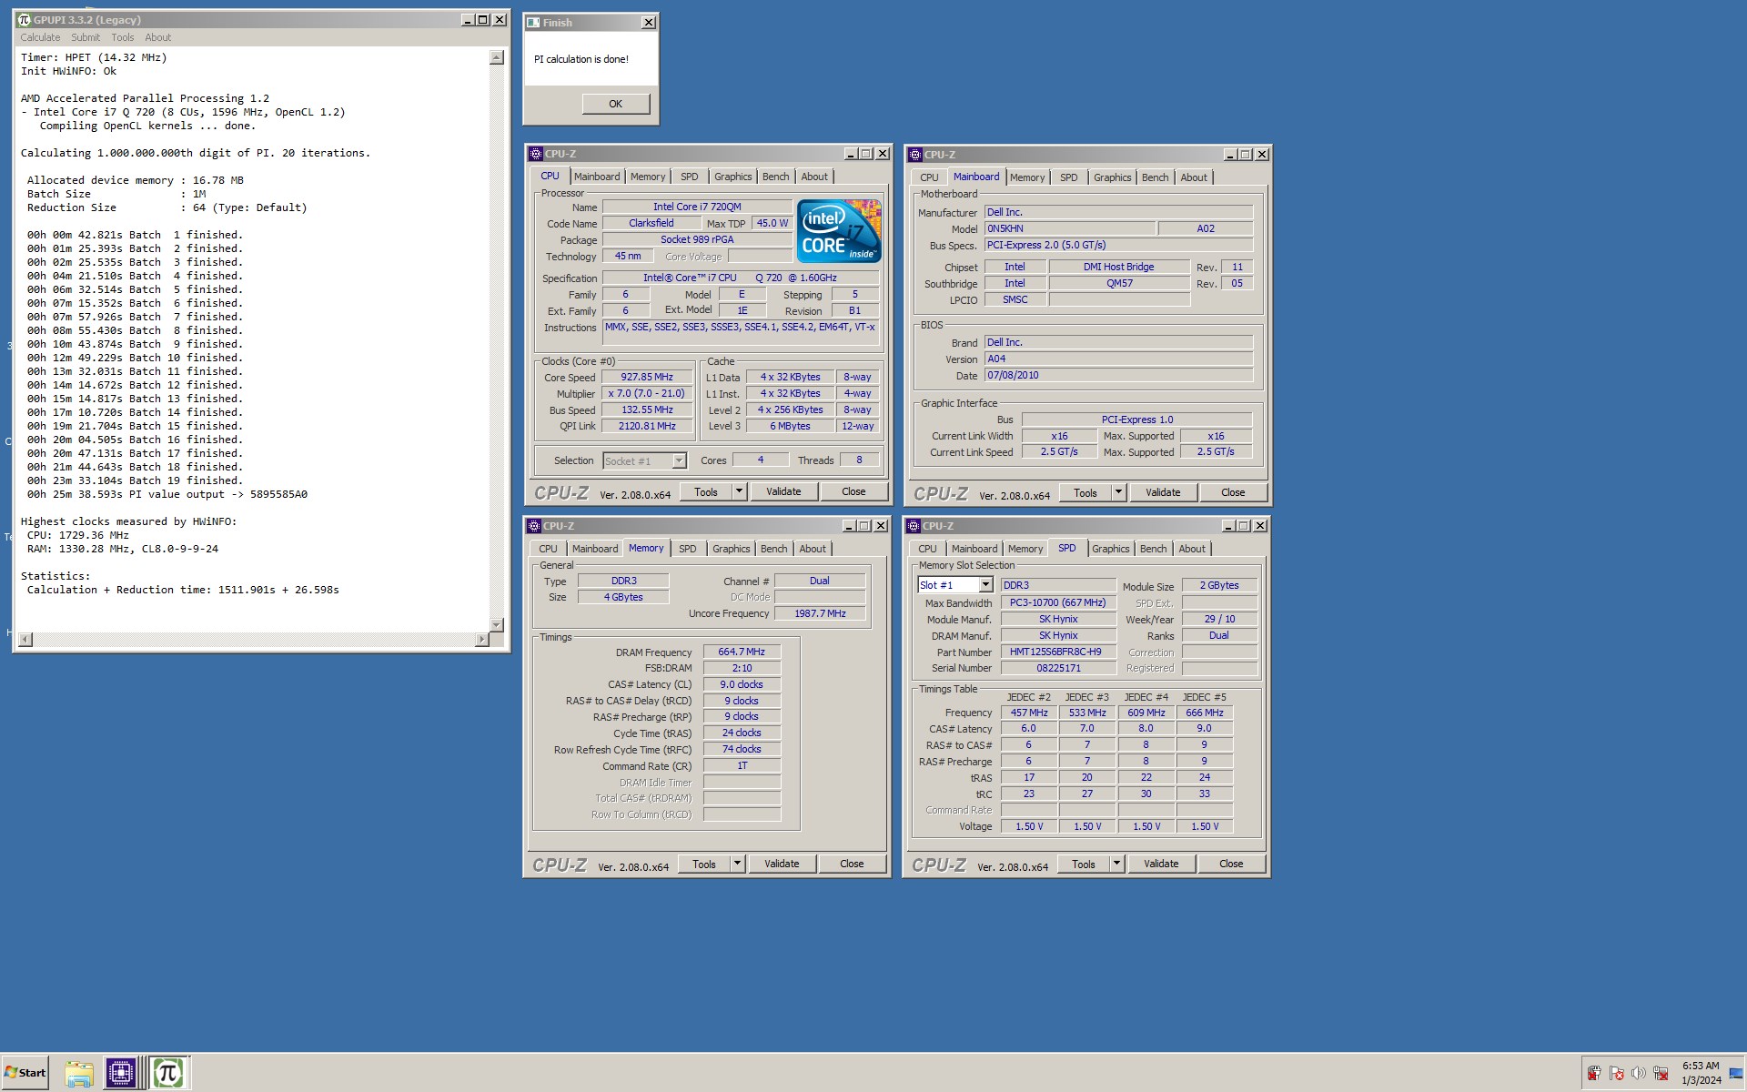Click GPUPI horizontal scrollbar right arrow
Image resolution: width=1747 pixels, height=1092 pixels.
coord(481,640)
